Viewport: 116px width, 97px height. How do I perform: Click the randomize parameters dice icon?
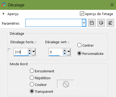[101, 23]
